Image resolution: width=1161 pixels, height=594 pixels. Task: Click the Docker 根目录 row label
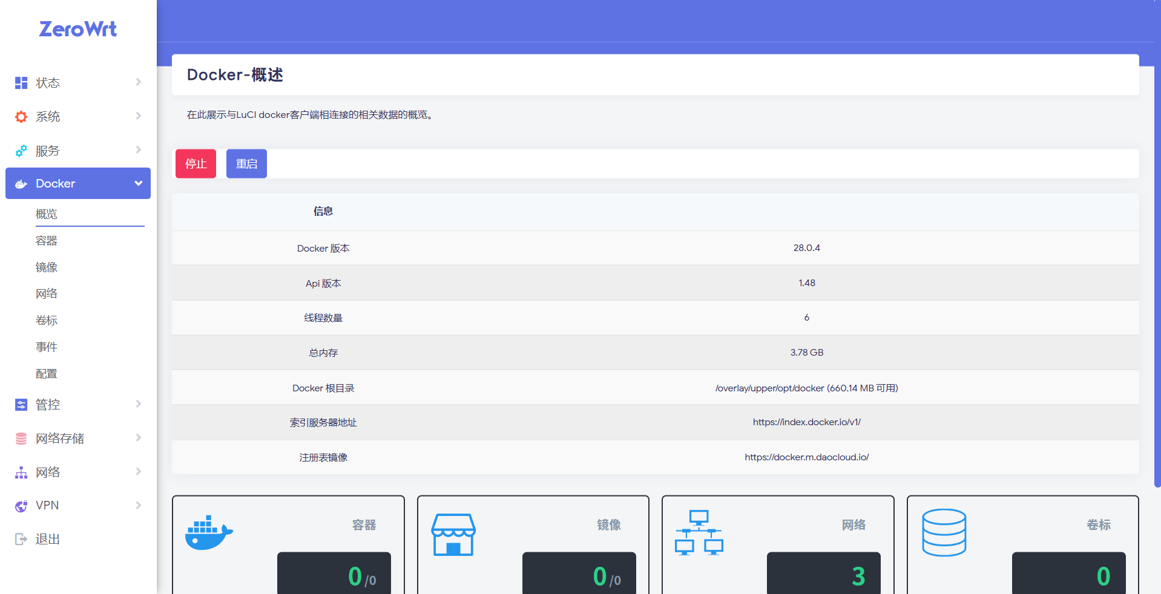(323, 388)
